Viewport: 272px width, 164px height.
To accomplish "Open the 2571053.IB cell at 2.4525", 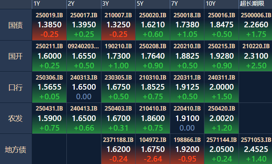I will pyautogui.click(x=255, y=149).
